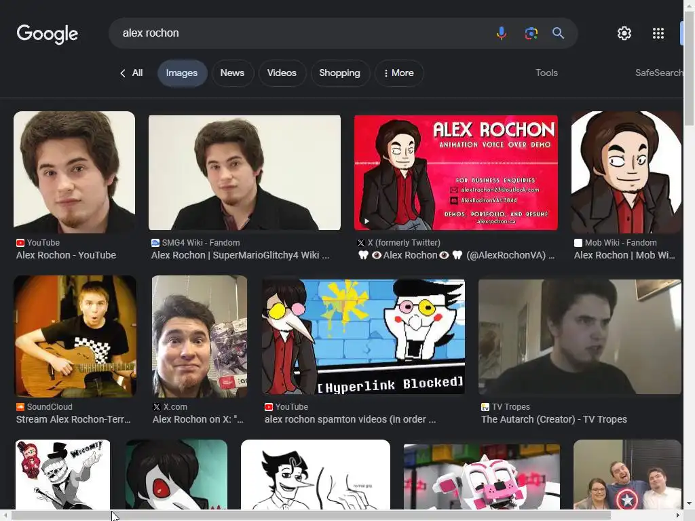695x521 pixels.
Task: Open 'The Autarch (Creator) - TV Tropes' link
Action: [554, 419]
